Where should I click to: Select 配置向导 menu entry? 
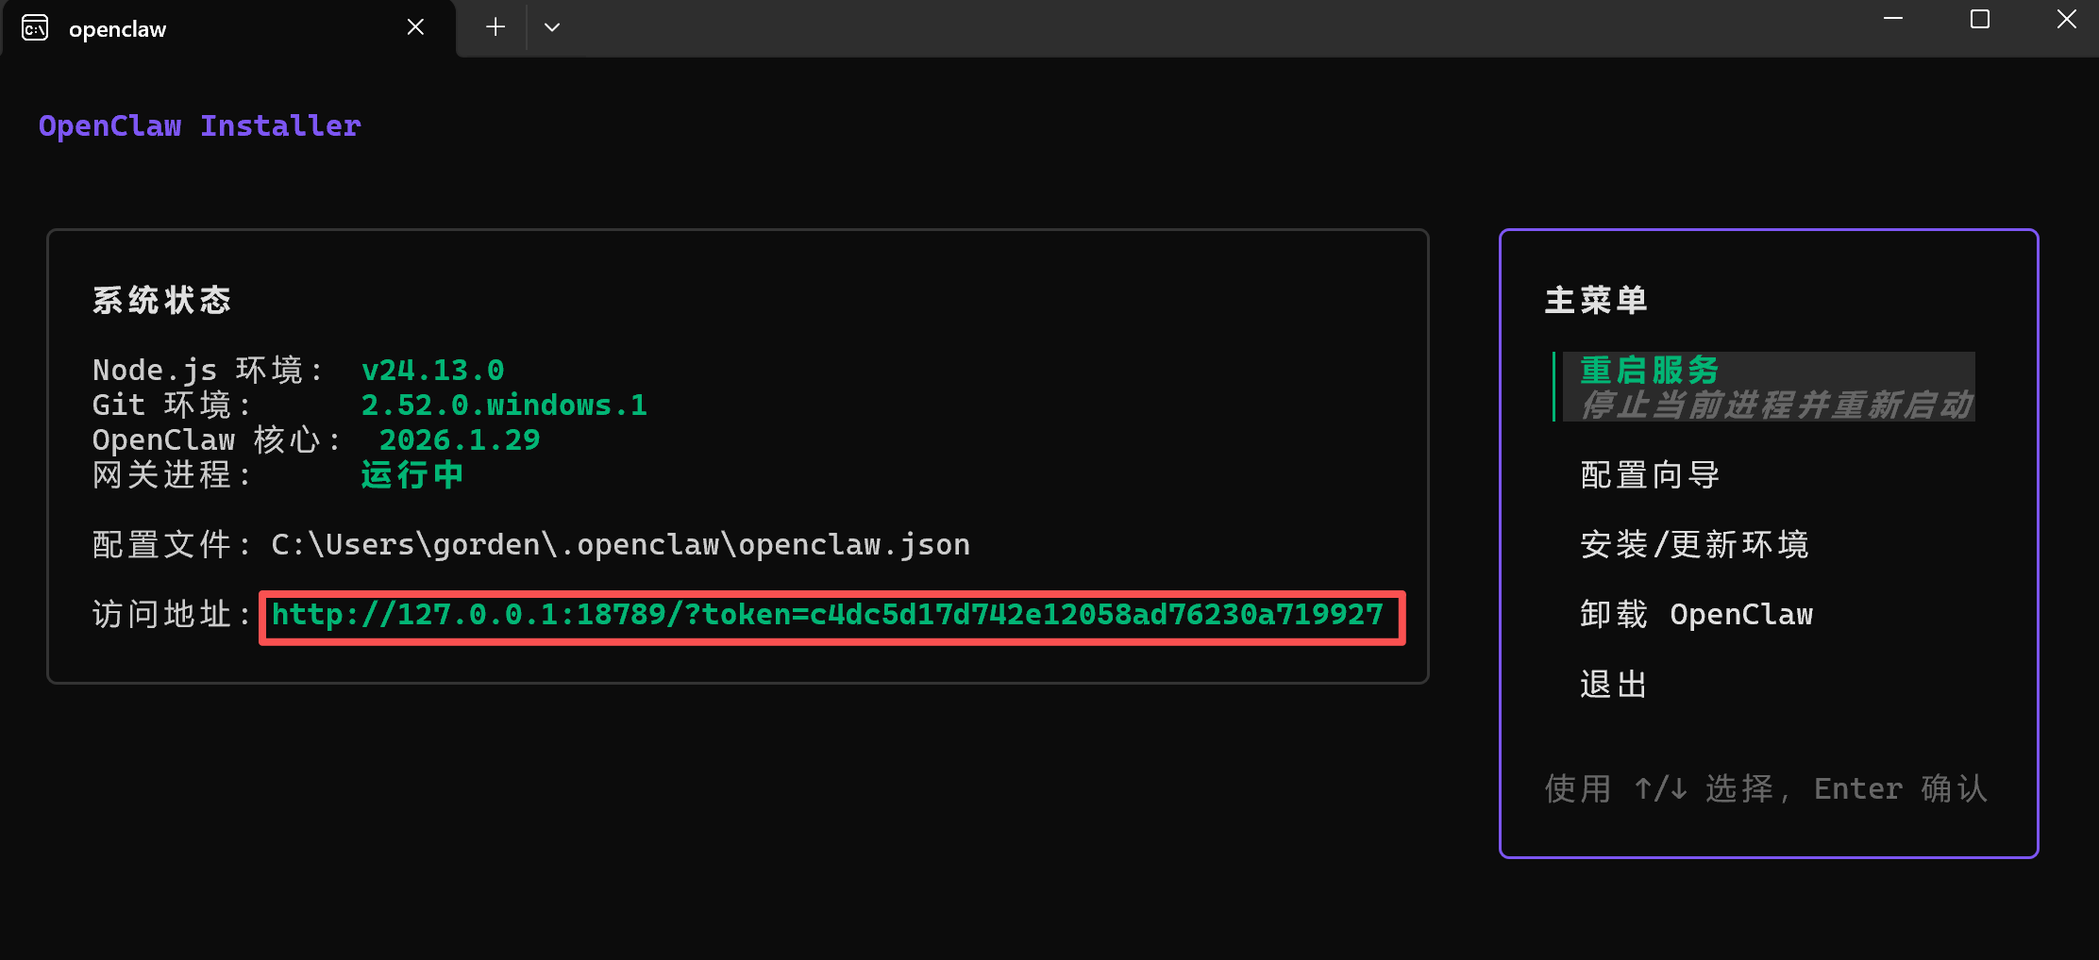point(1650,475)
